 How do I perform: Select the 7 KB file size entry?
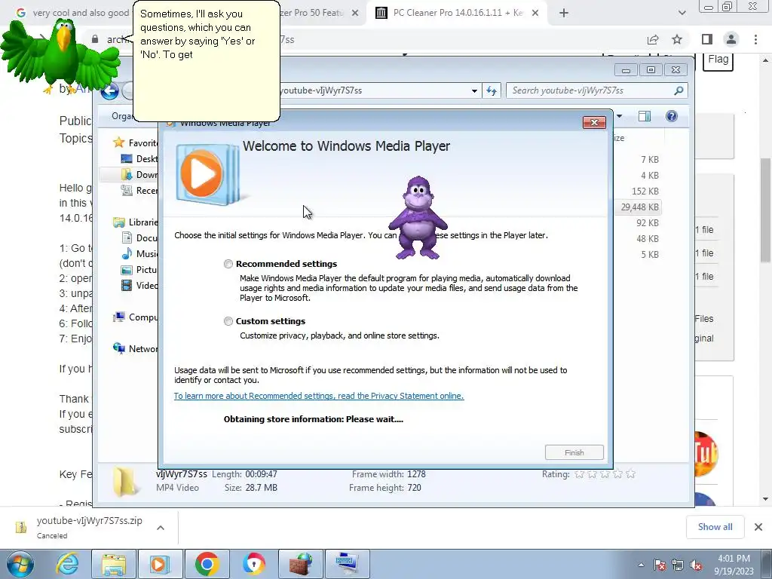(x=649, y=160)
